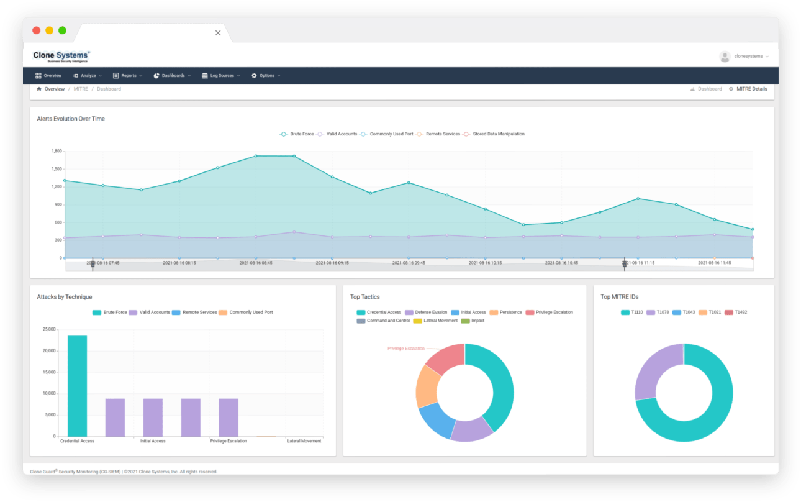Click the Options gear icon

254,76
